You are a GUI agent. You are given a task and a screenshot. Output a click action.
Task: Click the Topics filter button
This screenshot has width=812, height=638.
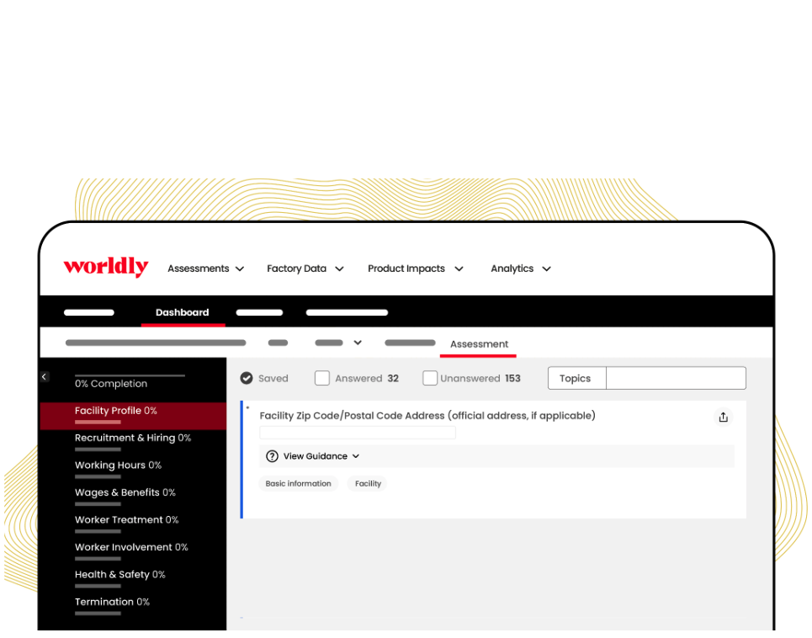(x=576, y=378)
